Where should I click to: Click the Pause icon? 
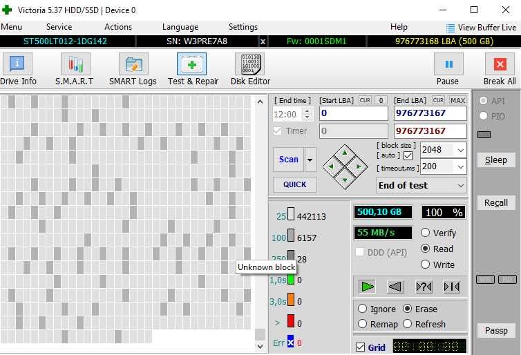click(x=448, y=64)
